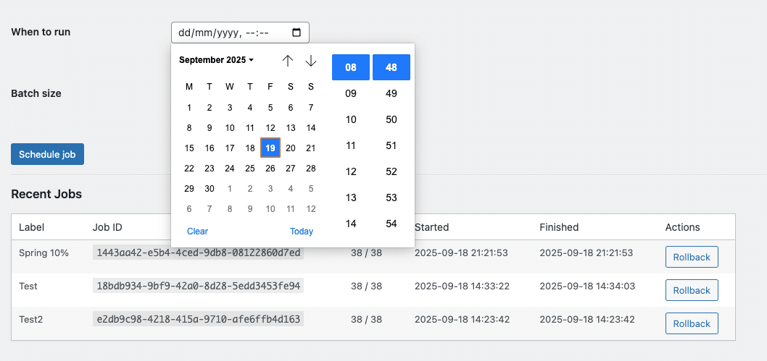Pick minute 50 in minutes column
The image size is (767, 361).
[391, 119]
